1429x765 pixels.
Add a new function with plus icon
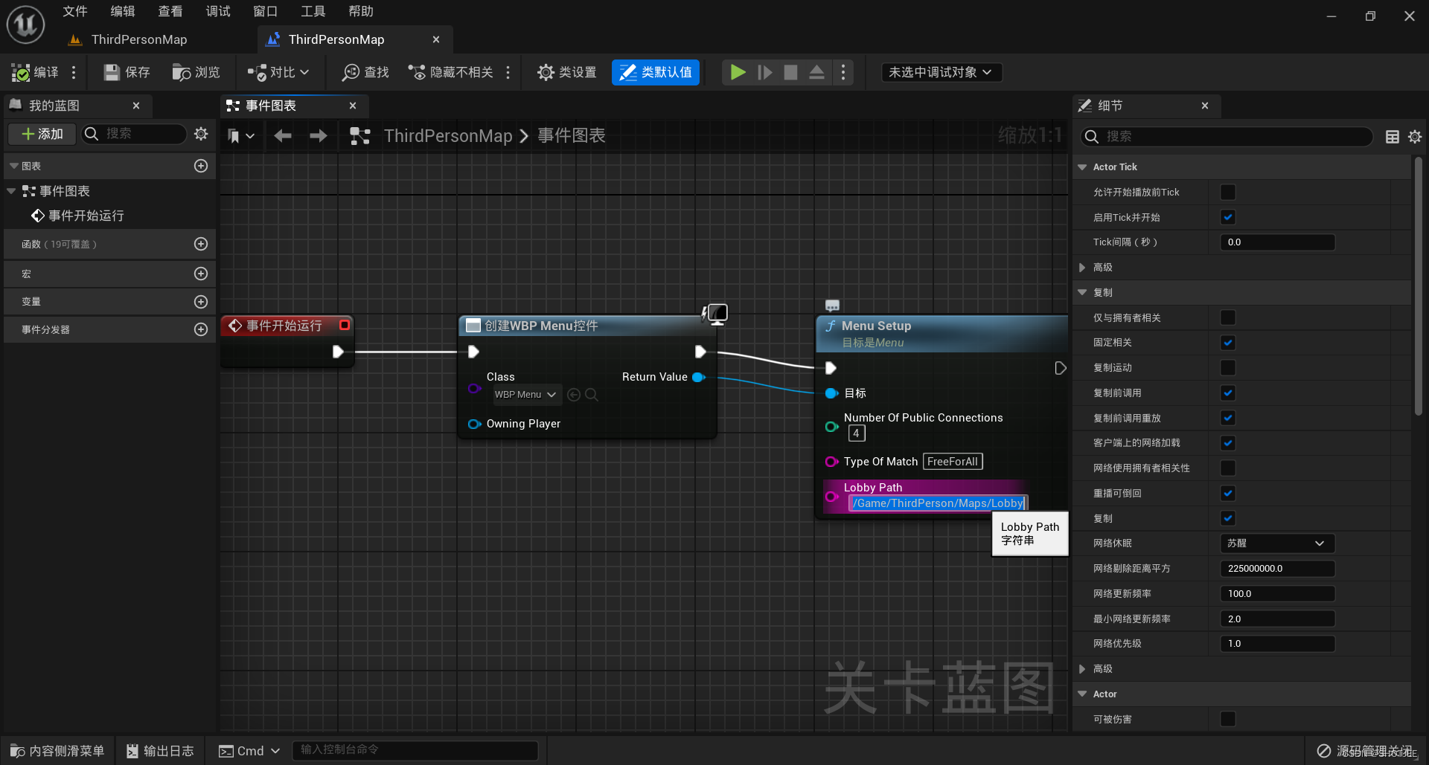[201, 244]
